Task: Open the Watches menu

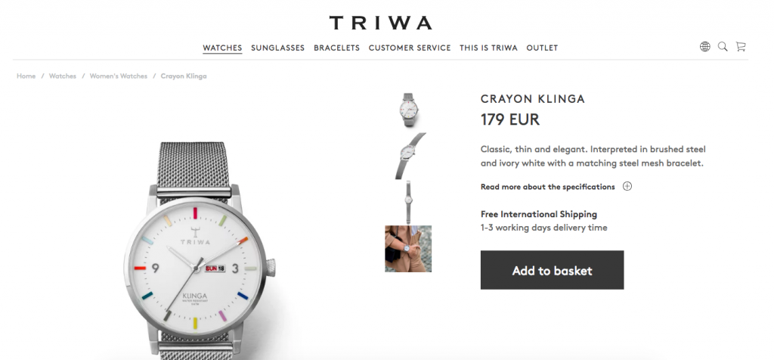Action: click(222, 48)
